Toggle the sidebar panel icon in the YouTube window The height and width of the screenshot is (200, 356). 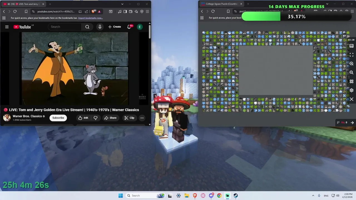[x=125, y=11]
